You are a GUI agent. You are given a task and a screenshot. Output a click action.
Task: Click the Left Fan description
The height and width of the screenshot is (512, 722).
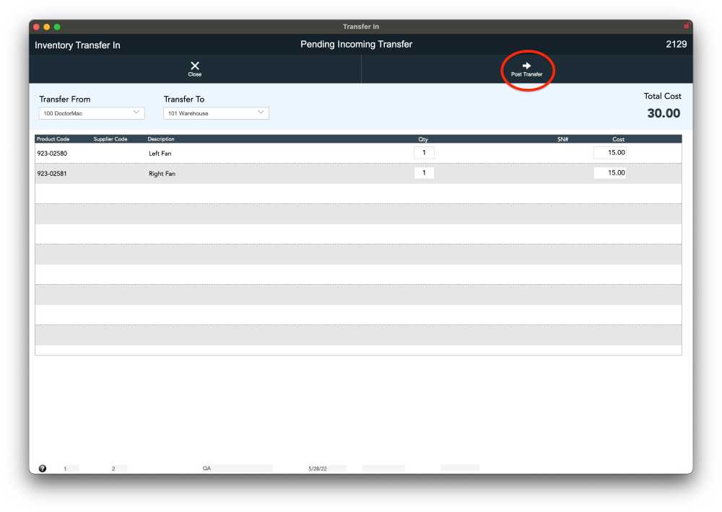(x=160, y=154)
